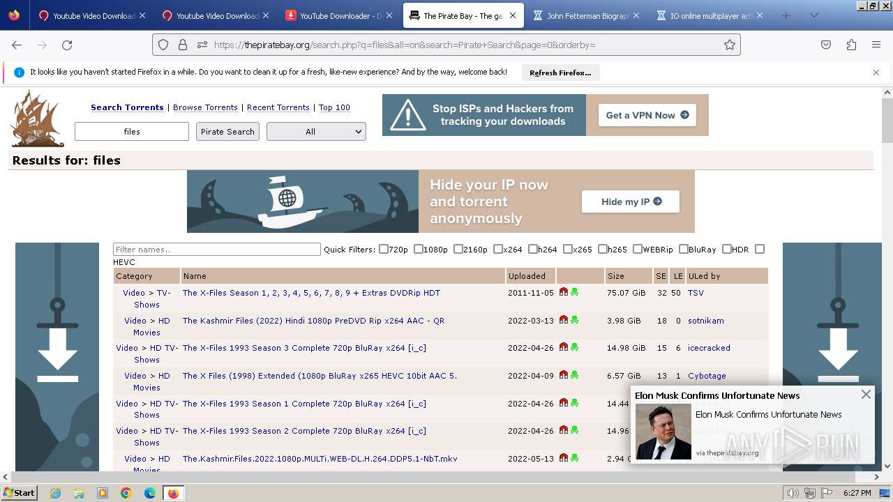The height and width of the screenshot is (502, 893).
Task: Open uploader icecracked profile link
Action: pos(709,348)
